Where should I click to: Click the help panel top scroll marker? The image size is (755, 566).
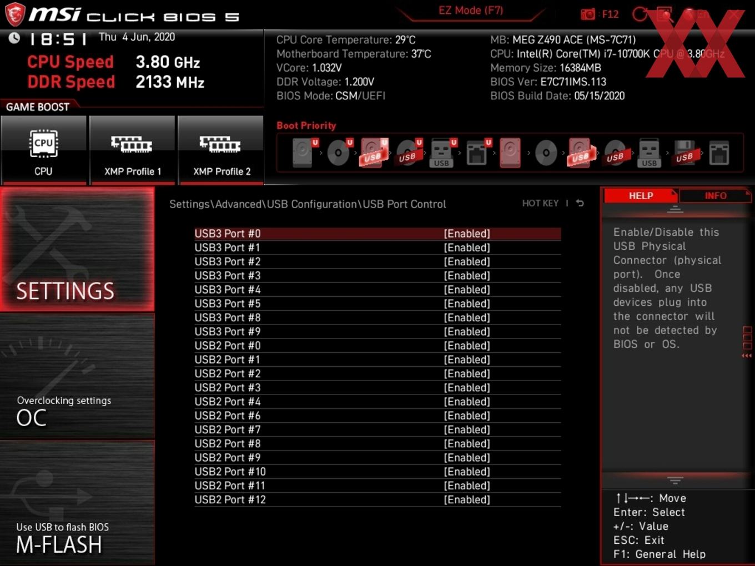(675, 209)
